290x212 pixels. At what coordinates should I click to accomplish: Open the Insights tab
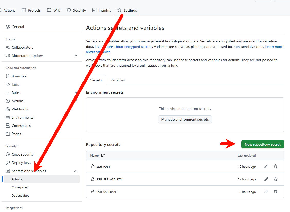click(102, 10)
